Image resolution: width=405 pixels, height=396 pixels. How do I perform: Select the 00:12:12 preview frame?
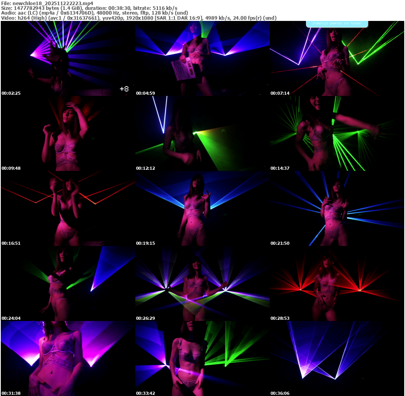pos(202,133)
